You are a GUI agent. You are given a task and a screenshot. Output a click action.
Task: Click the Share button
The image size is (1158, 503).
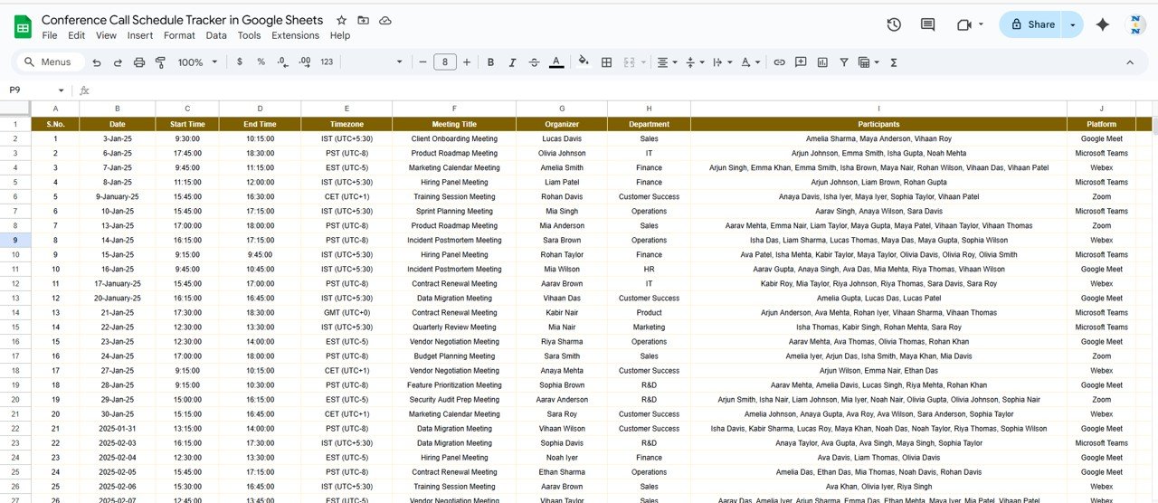(1031, 24)
